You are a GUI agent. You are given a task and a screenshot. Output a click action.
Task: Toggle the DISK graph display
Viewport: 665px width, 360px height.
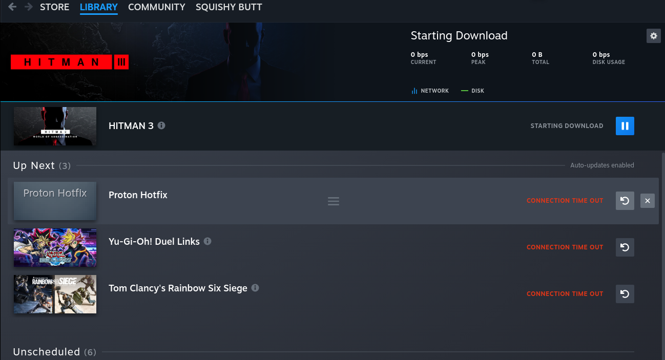tap(472, 91)
